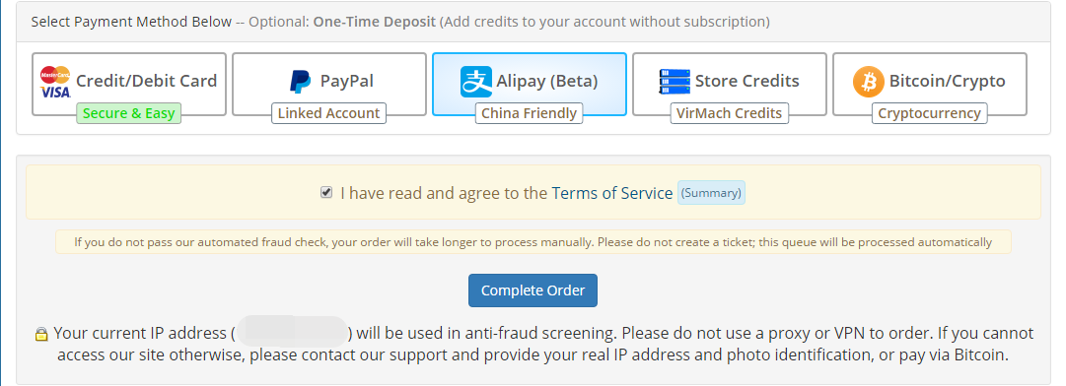This screenshot has width=1066, height=386.
Task: Open the Terms (Summary) badge link
Action: pos(711,193)
